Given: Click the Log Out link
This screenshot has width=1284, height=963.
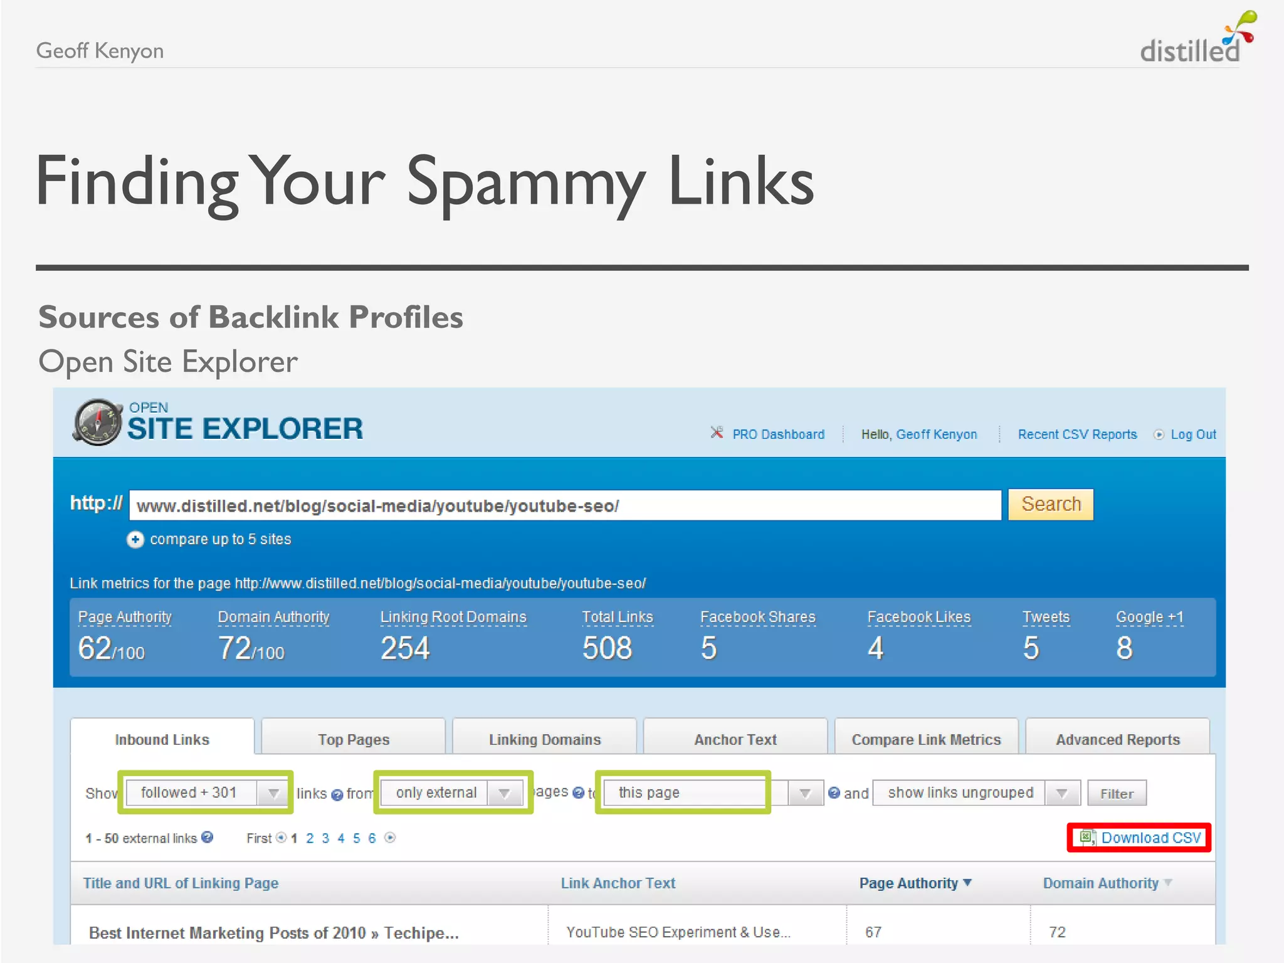Looking at the screenshot, I should 1193,434.
